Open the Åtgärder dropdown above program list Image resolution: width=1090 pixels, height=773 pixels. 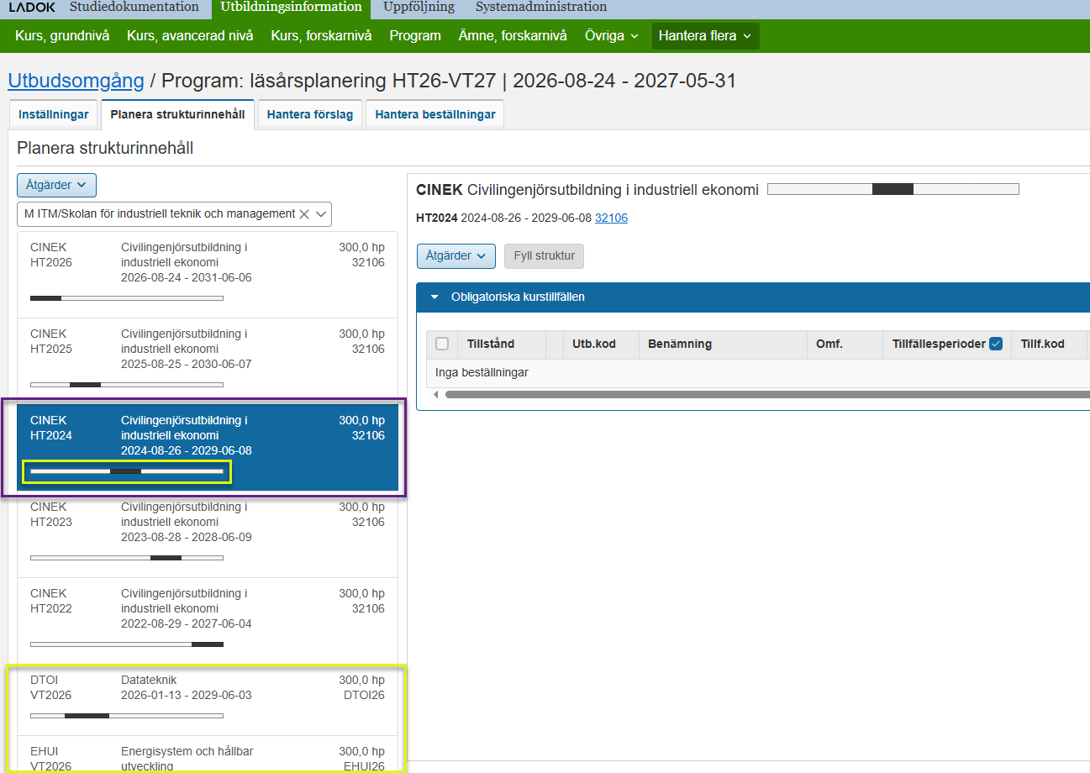(x=56, y=185)
